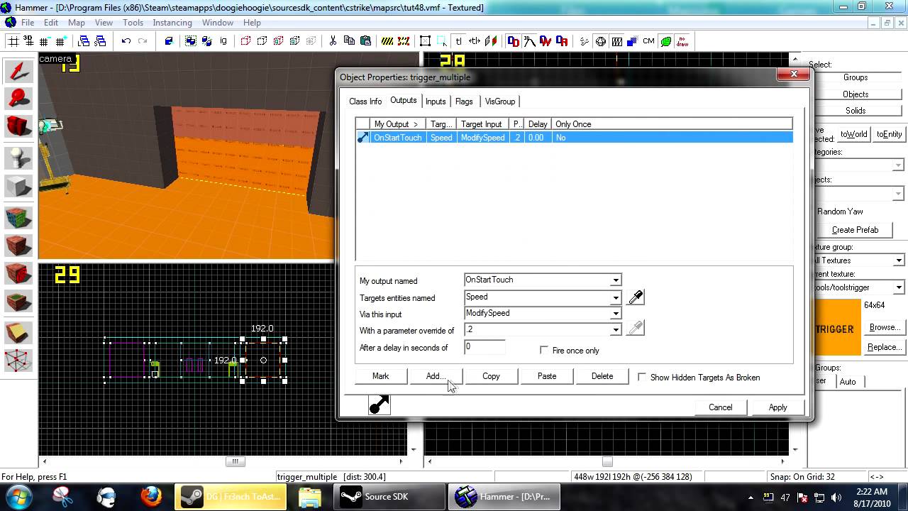
Task: Click the Cut scissors icon
Action: 333,42
